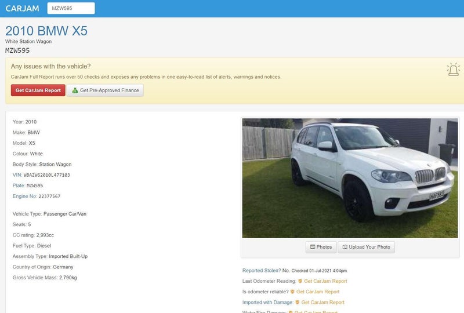
Task: Open the Imported with Damage link
Action: 268,303
